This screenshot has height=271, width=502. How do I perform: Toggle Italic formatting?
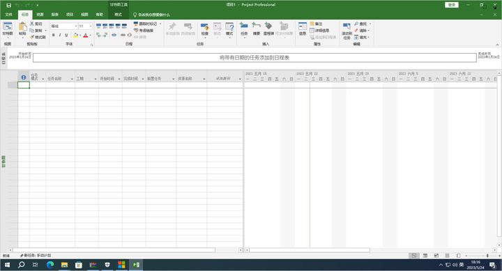pos(60,35)
